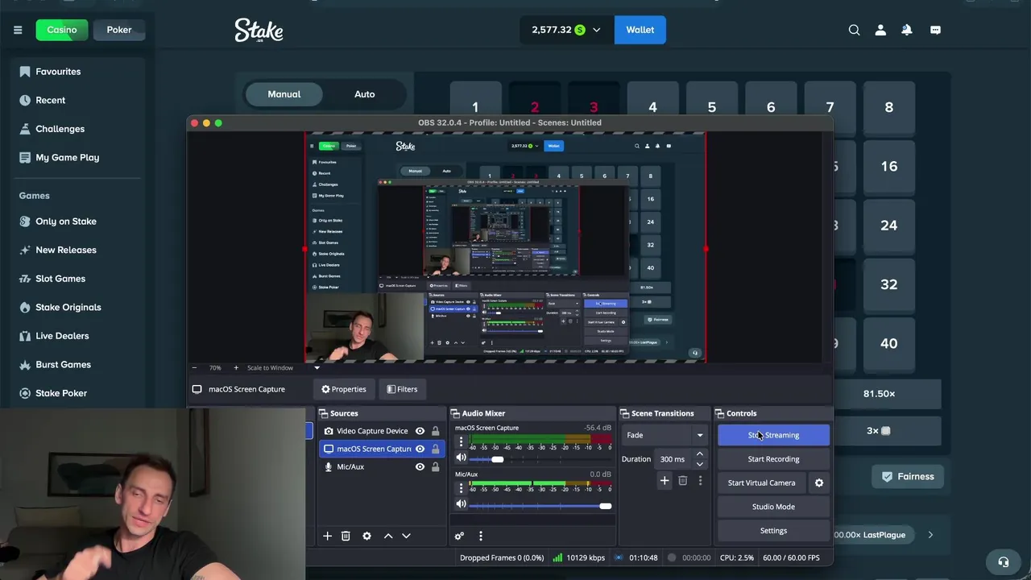Screen dimensions: 1031x580
Task: Open Stake notifications bell
Action: click(x=907, y=30)
